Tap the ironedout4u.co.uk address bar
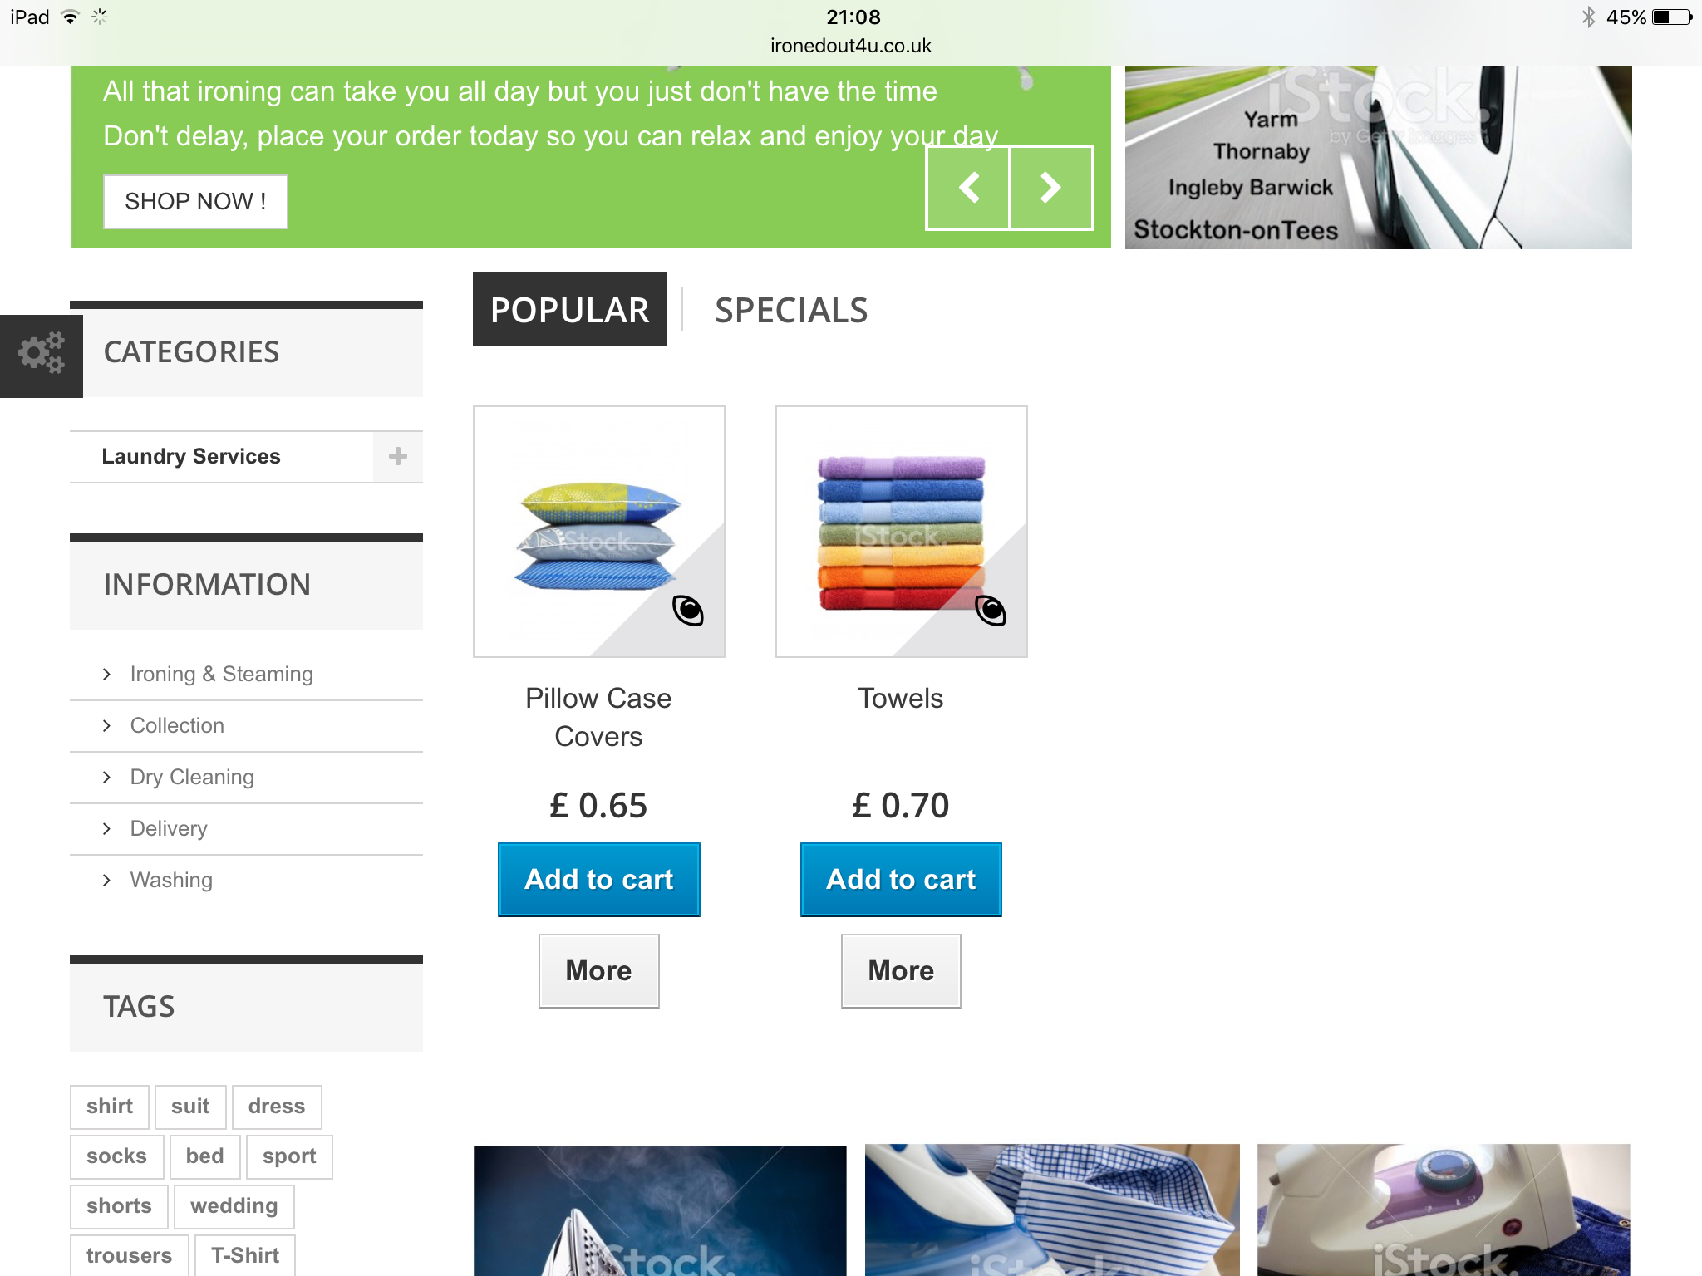 click(x=851, y=46)
